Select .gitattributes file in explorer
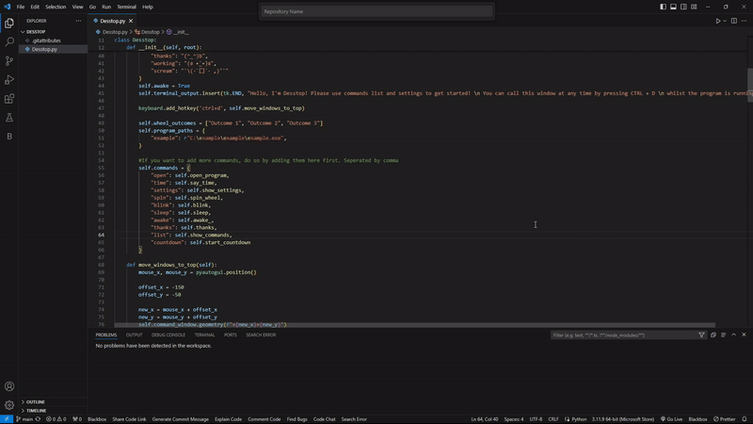The image size is (753, 424). click(x=46, y=41)
